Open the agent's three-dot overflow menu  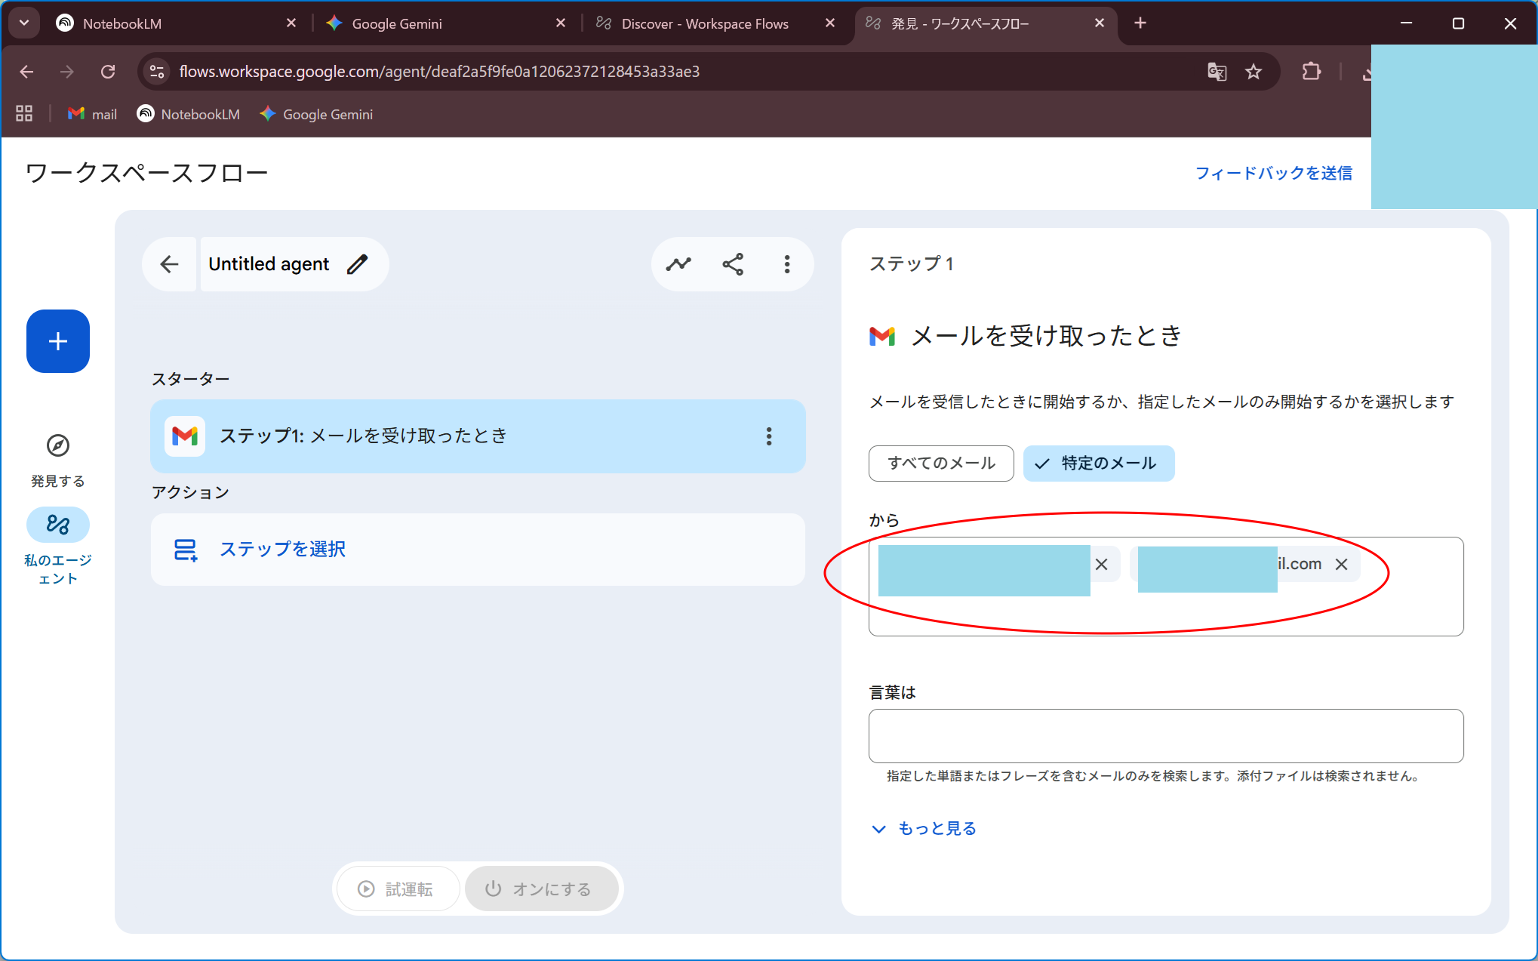coord(787,264)
